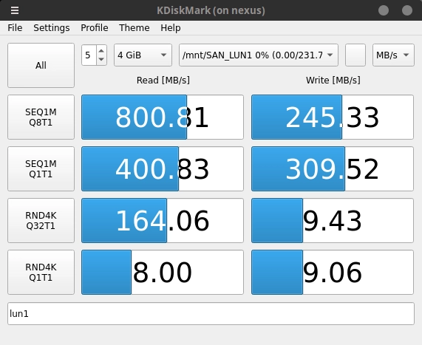Click the KDiskMark (on nexus) title
This screenshot has width=422, height=345.
[211, 10]
